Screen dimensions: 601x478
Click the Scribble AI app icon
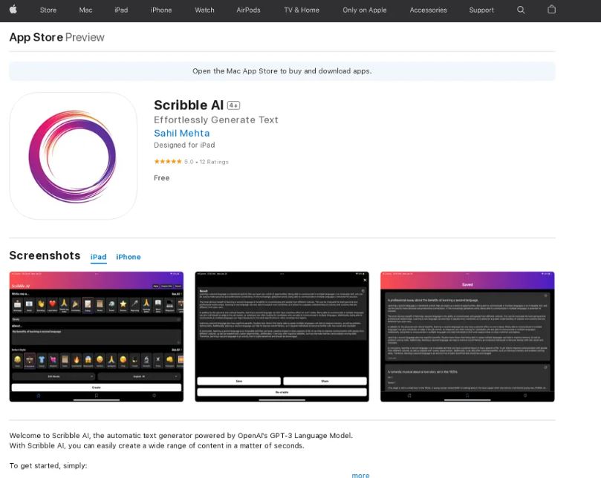(x=74, y=156)
